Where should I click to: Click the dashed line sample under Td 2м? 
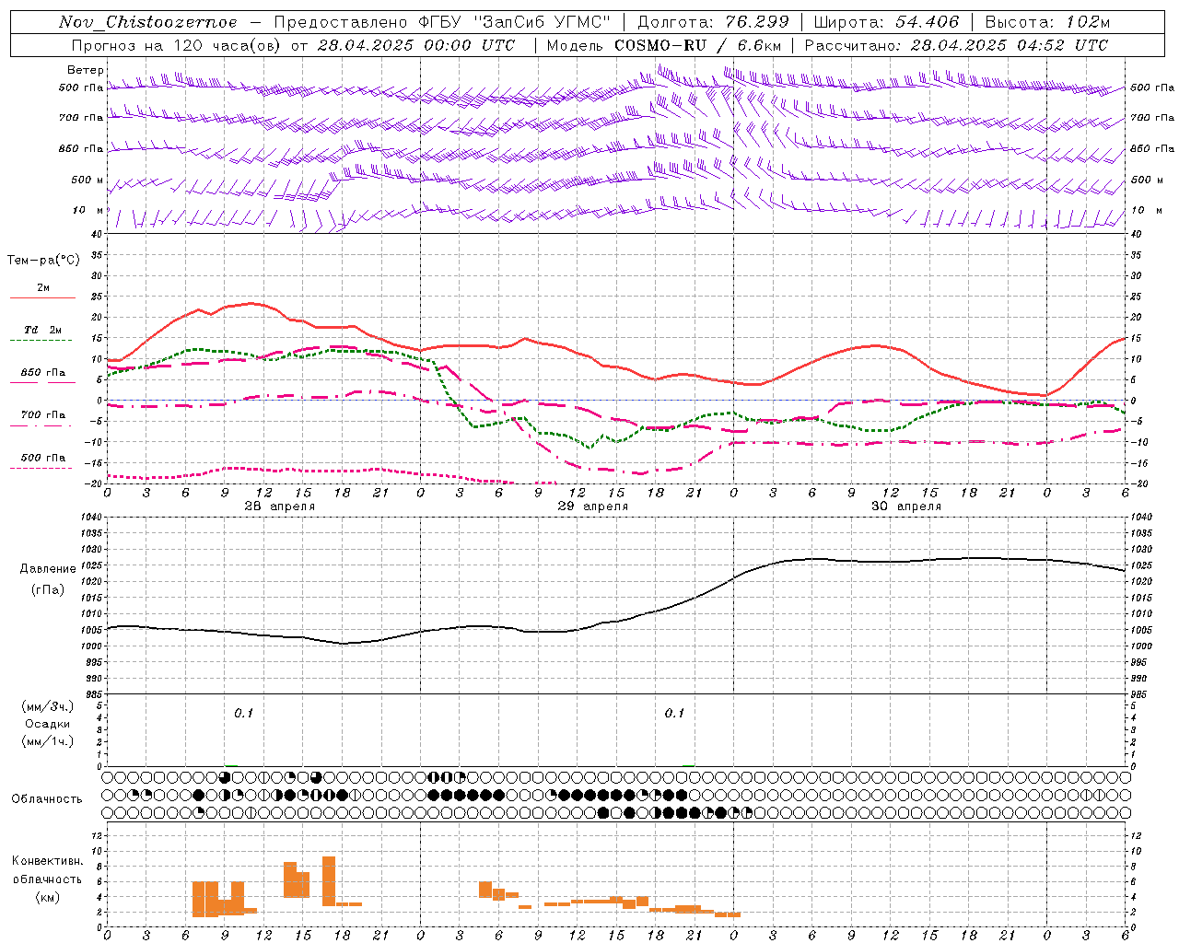tap(42, 340)
